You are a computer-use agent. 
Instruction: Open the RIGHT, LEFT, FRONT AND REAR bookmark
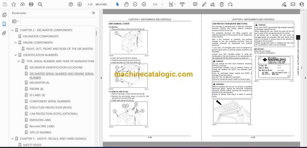(59, 49)
